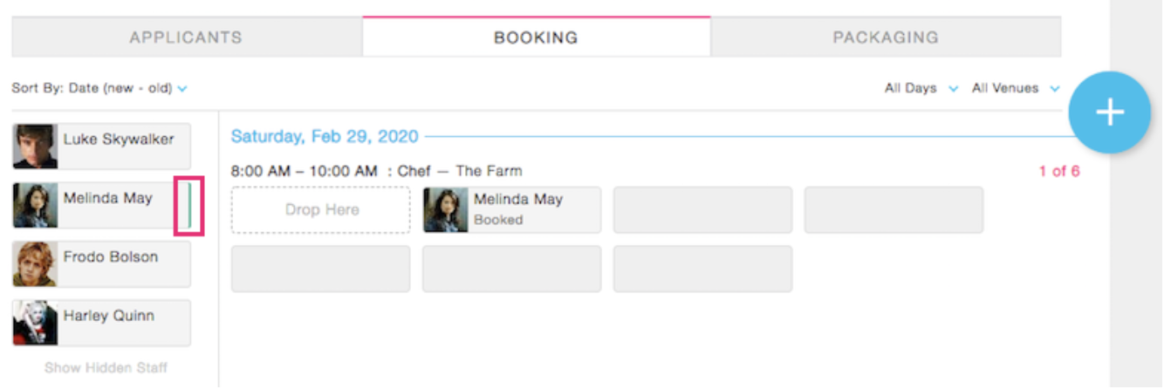Click Melinda May's avatar in staff list
This screenshot has width=1164, height=389.
point(35,206)
